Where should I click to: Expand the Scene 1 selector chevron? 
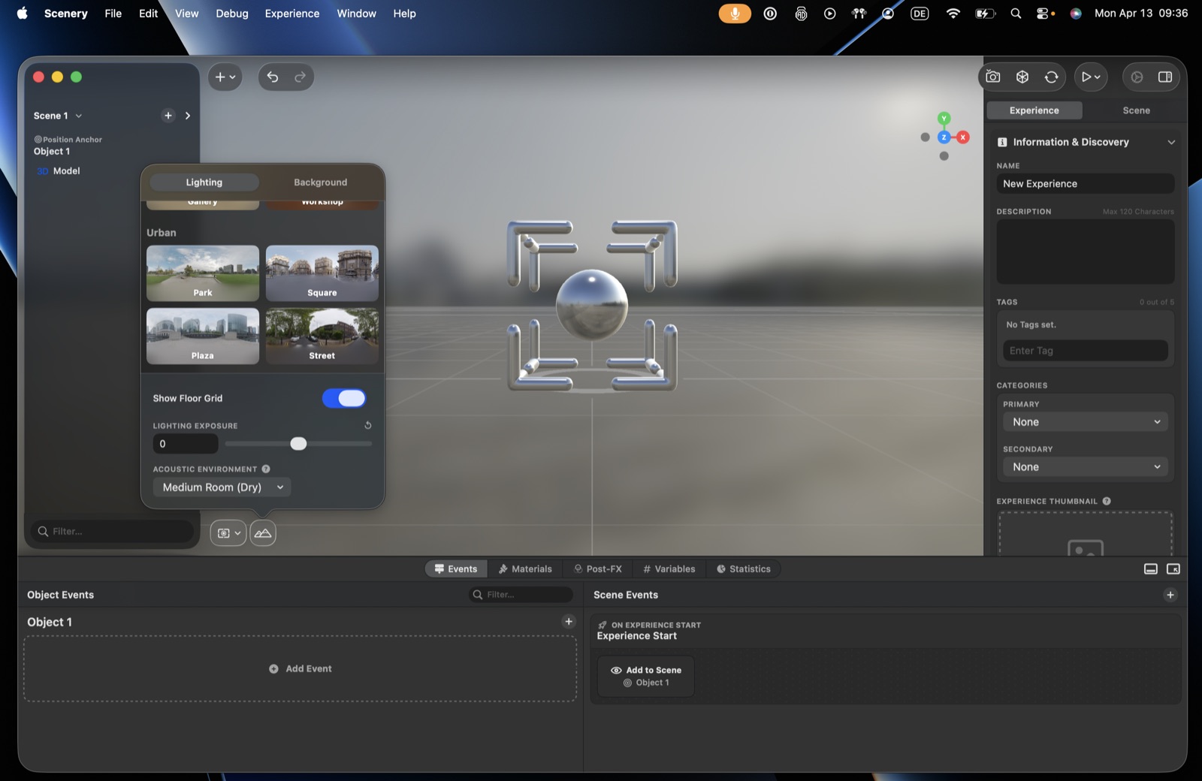coord(79,116)
